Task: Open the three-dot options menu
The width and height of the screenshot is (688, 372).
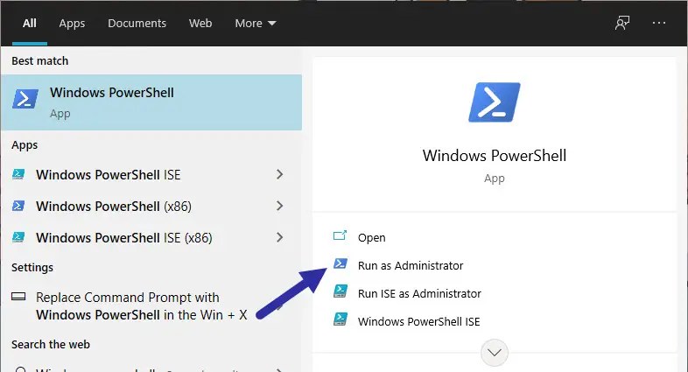Action: click(659, 23)
